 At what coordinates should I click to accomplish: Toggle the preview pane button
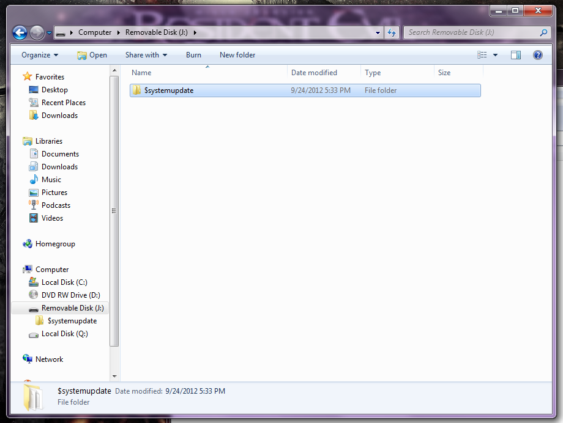pos(516,55)
